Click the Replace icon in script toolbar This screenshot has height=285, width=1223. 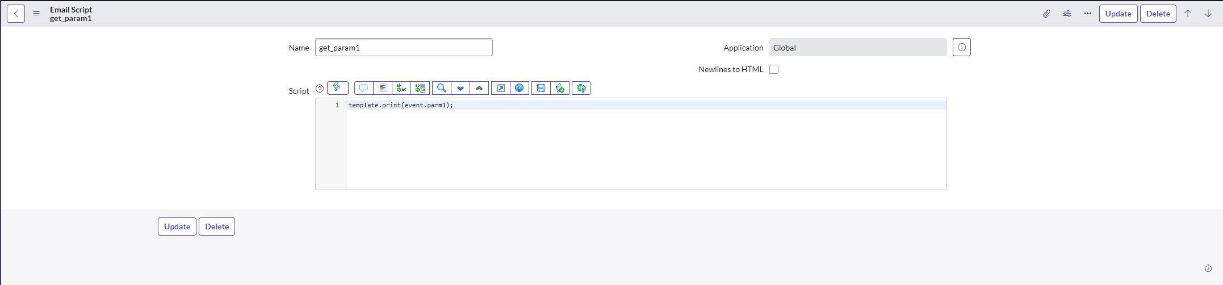(x=401, y=88)
